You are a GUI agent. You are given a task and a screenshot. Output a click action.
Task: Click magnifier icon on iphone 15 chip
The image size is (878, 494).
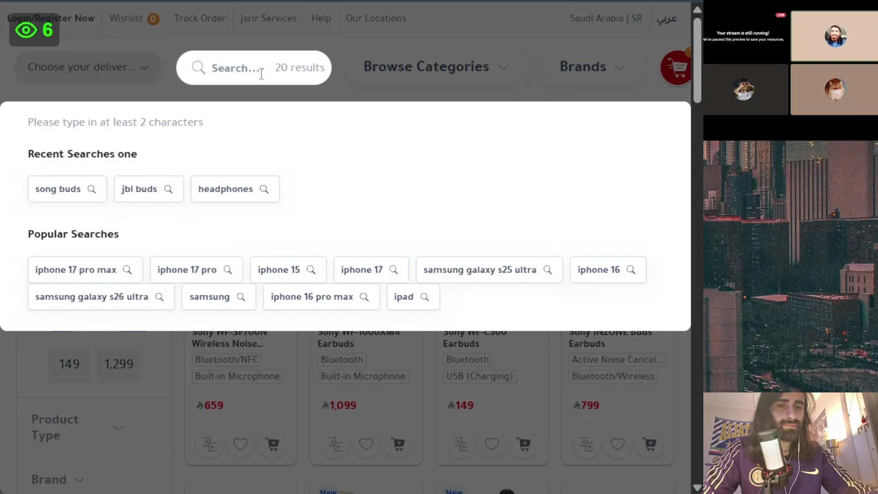pyautogui.click(x=311, y=270)
